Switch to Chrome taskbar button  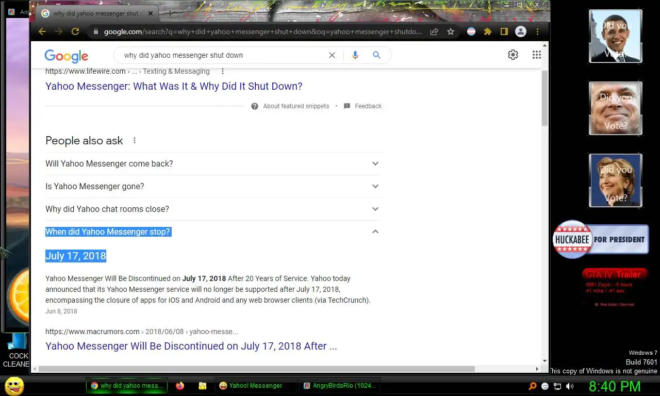[x=127, y=386]
